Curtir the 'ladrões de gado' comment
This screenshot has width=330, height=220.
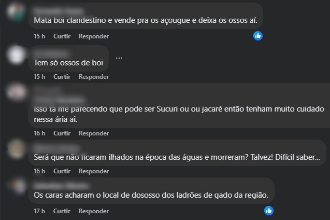pos(62,211)
